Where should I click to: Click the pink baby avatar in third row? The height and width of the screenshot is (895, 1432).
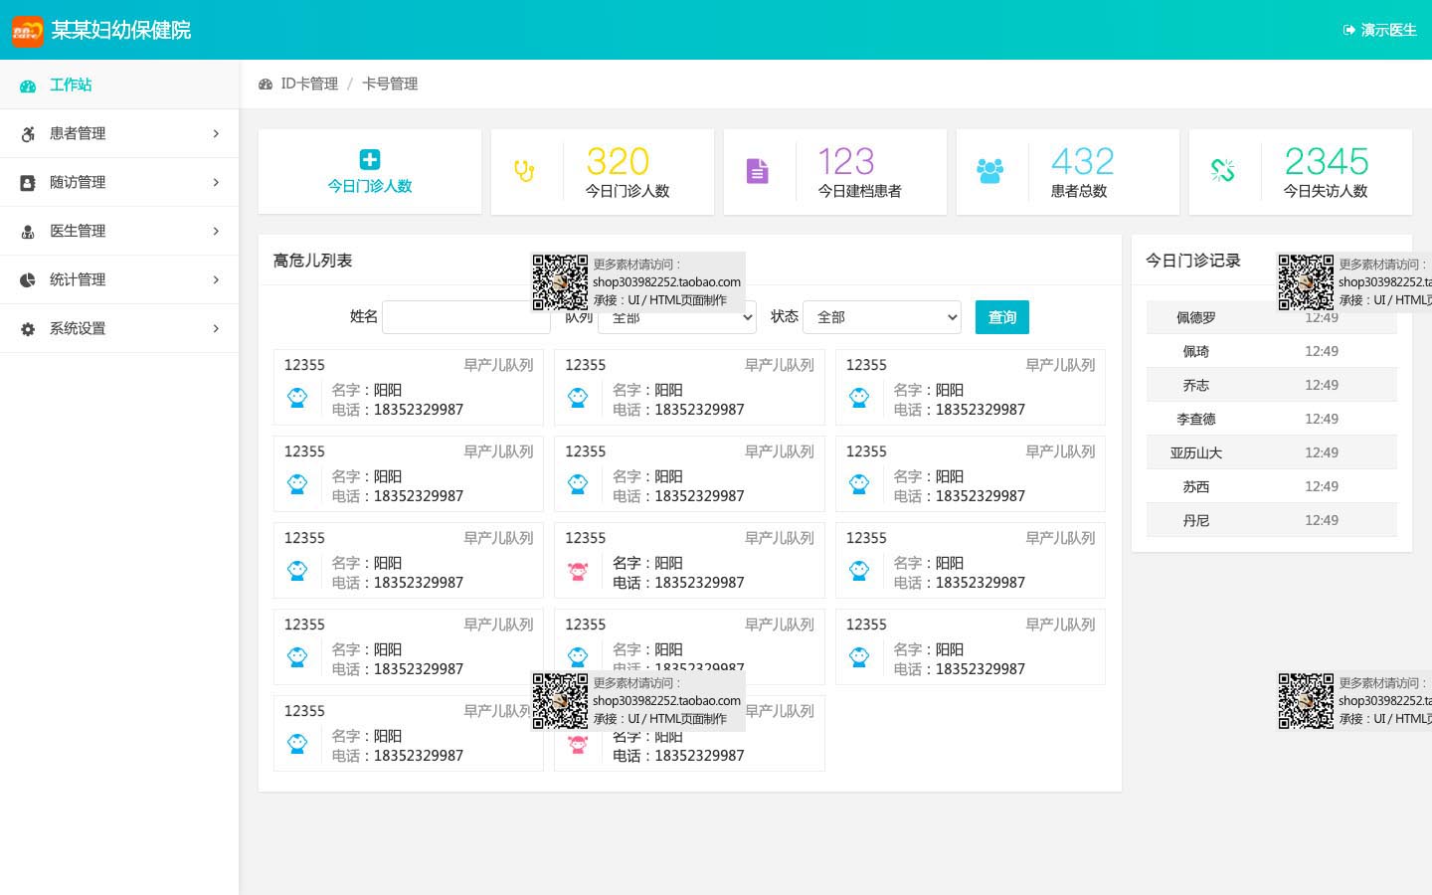(578, 571)
